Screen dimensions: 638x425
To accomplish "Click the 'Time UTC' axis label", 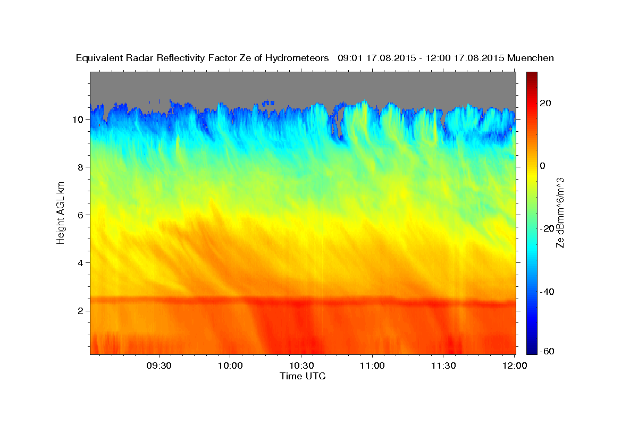I will 303,376.
